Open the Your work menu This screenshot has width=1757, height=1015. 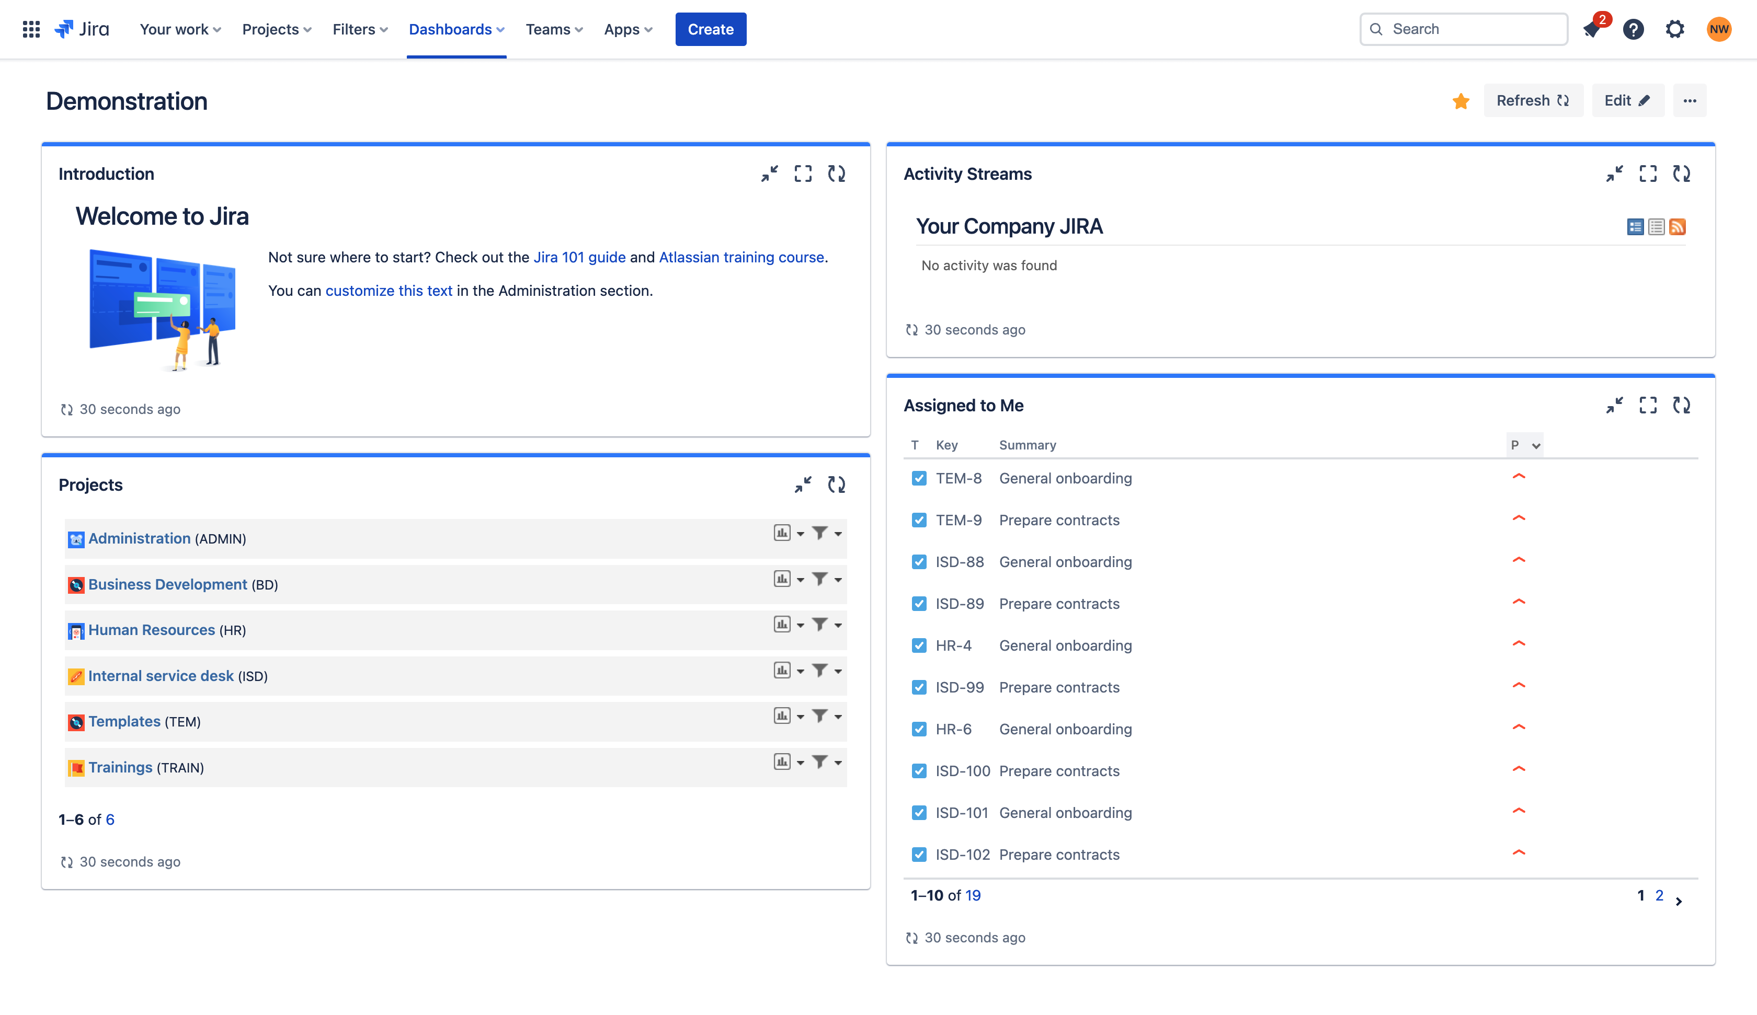180,29
